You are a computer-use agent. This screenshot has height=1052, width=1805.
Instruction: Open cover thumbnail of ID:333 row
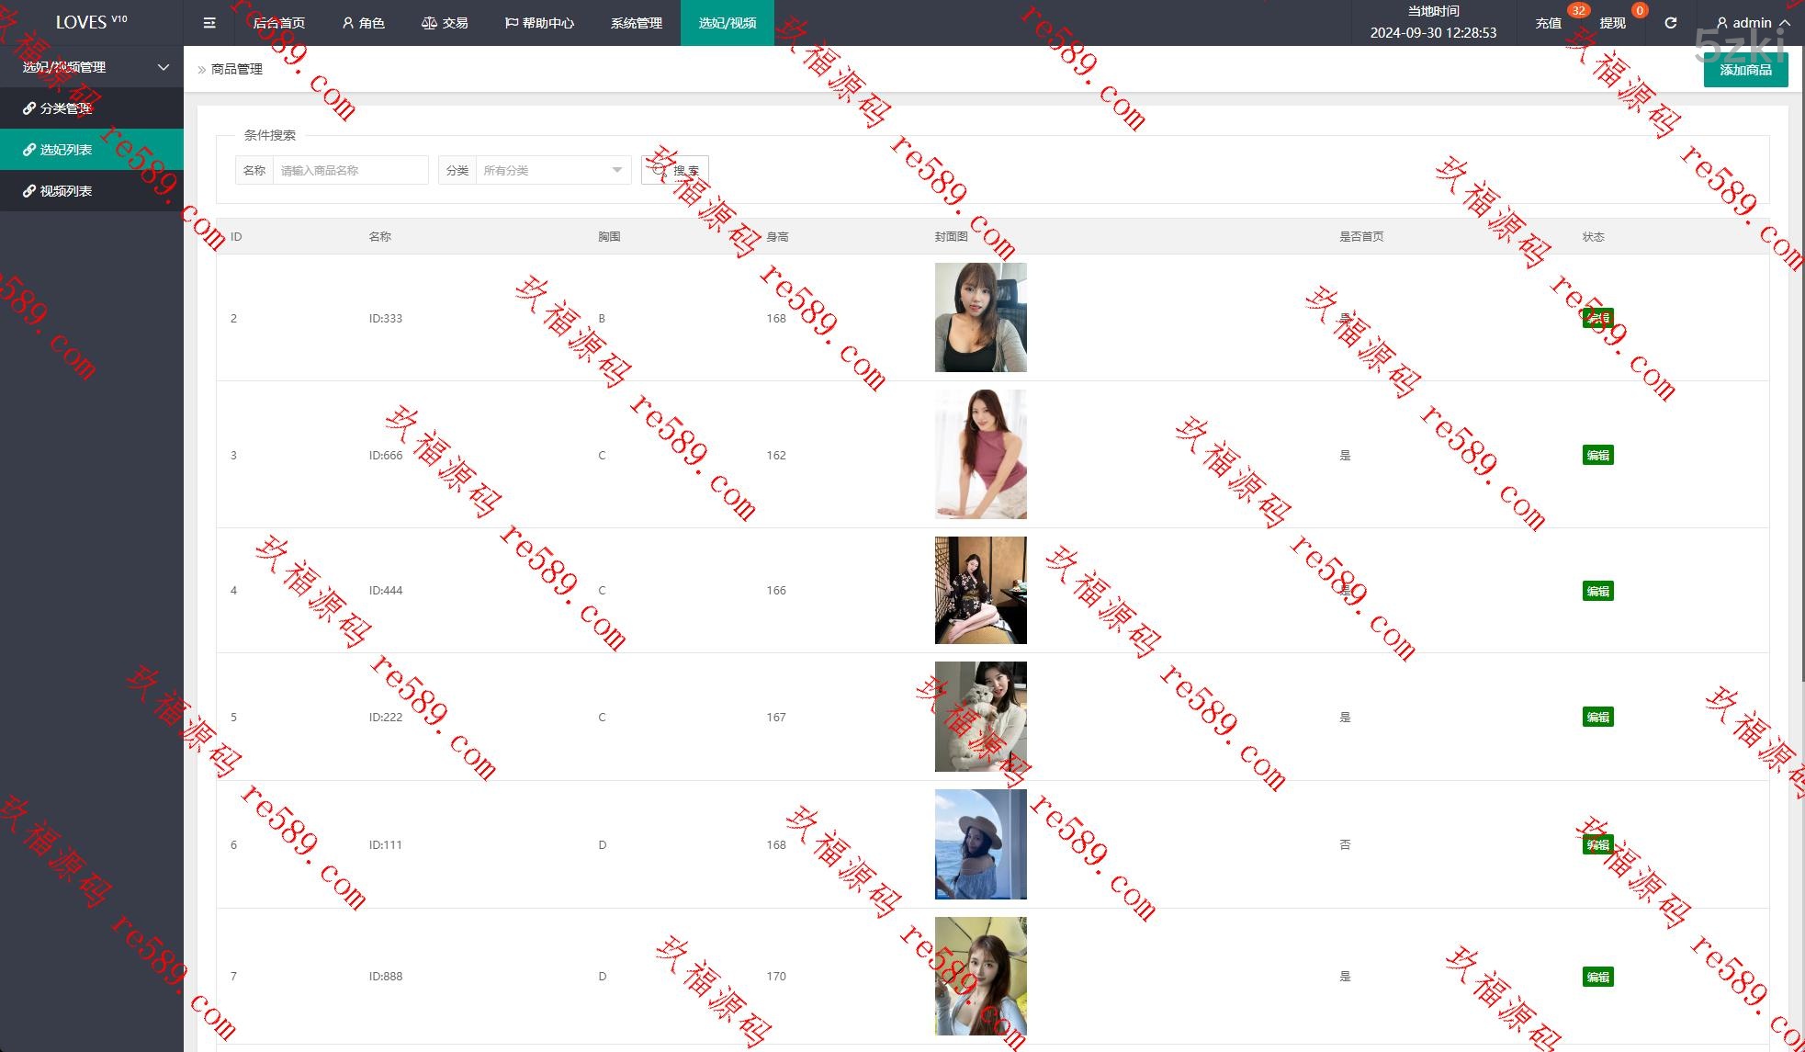980,318
